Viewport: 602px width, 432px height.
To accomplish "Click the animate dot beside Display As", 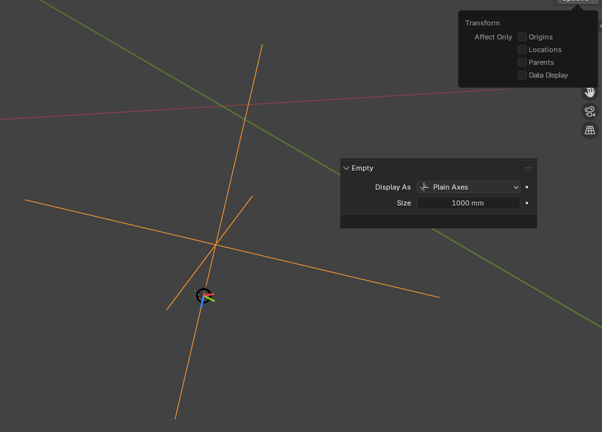I will tap(527, 187).
